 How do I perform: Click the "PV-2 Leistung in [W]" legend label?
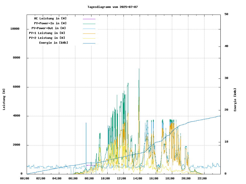coord(47,38)
